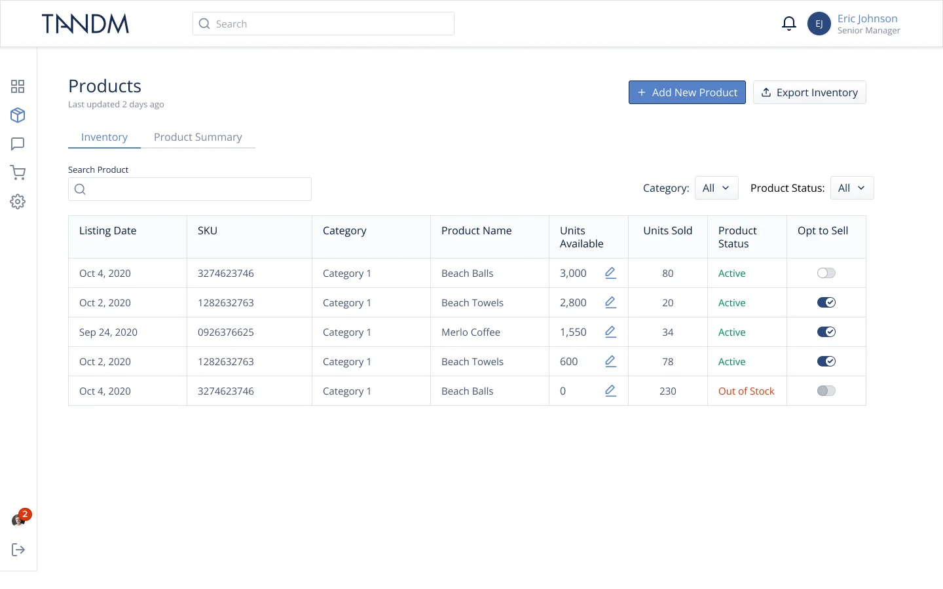Open Eric Johnson profile name

click(867, 18)
